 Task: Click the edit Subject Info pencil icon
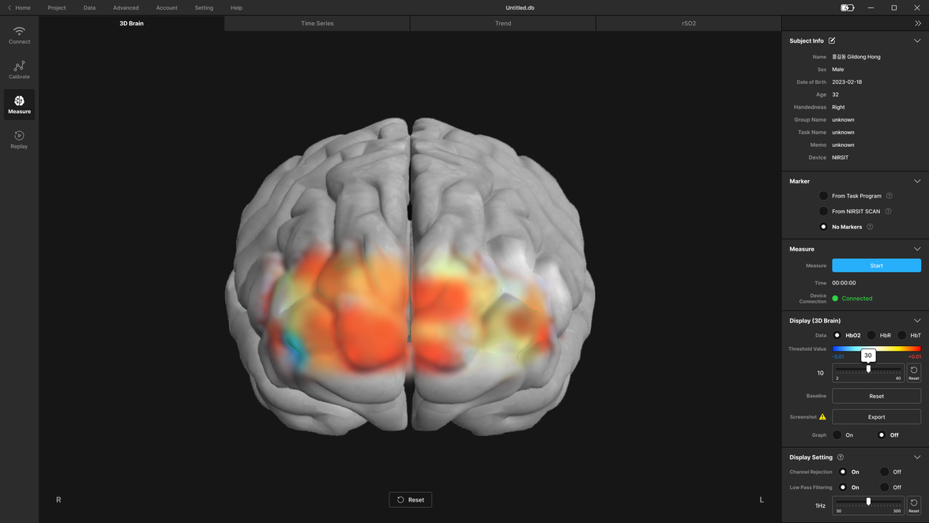(x=832, y=40)
